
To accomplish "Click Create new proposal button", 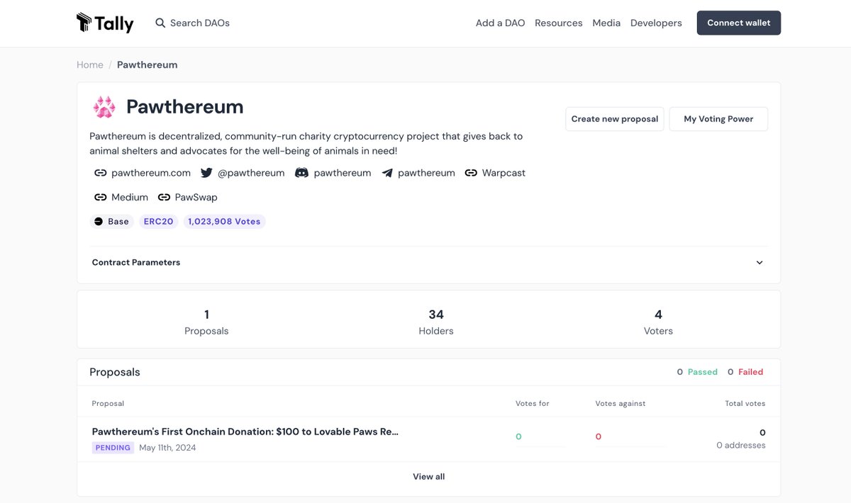I will point(615,119).
